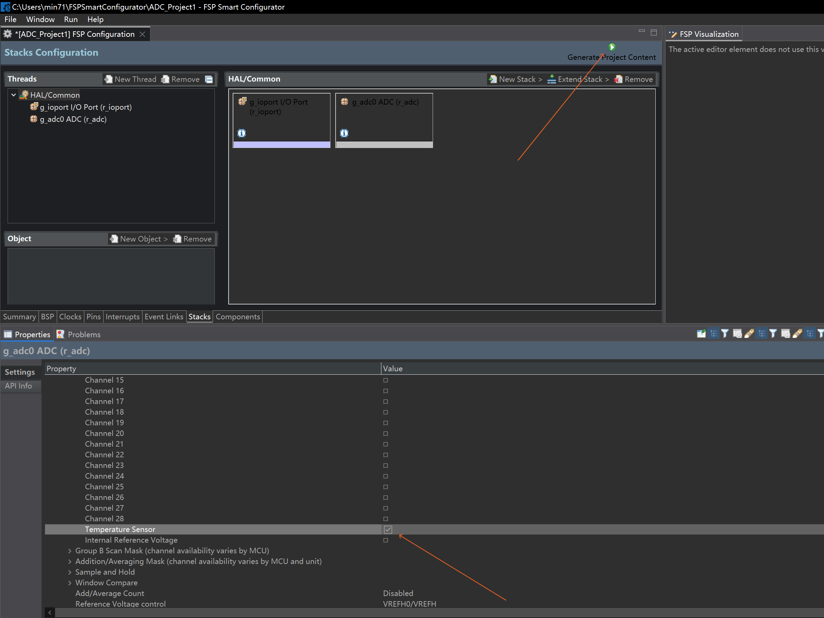Screen dimensions: 824x618
Task: Click the New Thread button
Action: tap(130, 79)
